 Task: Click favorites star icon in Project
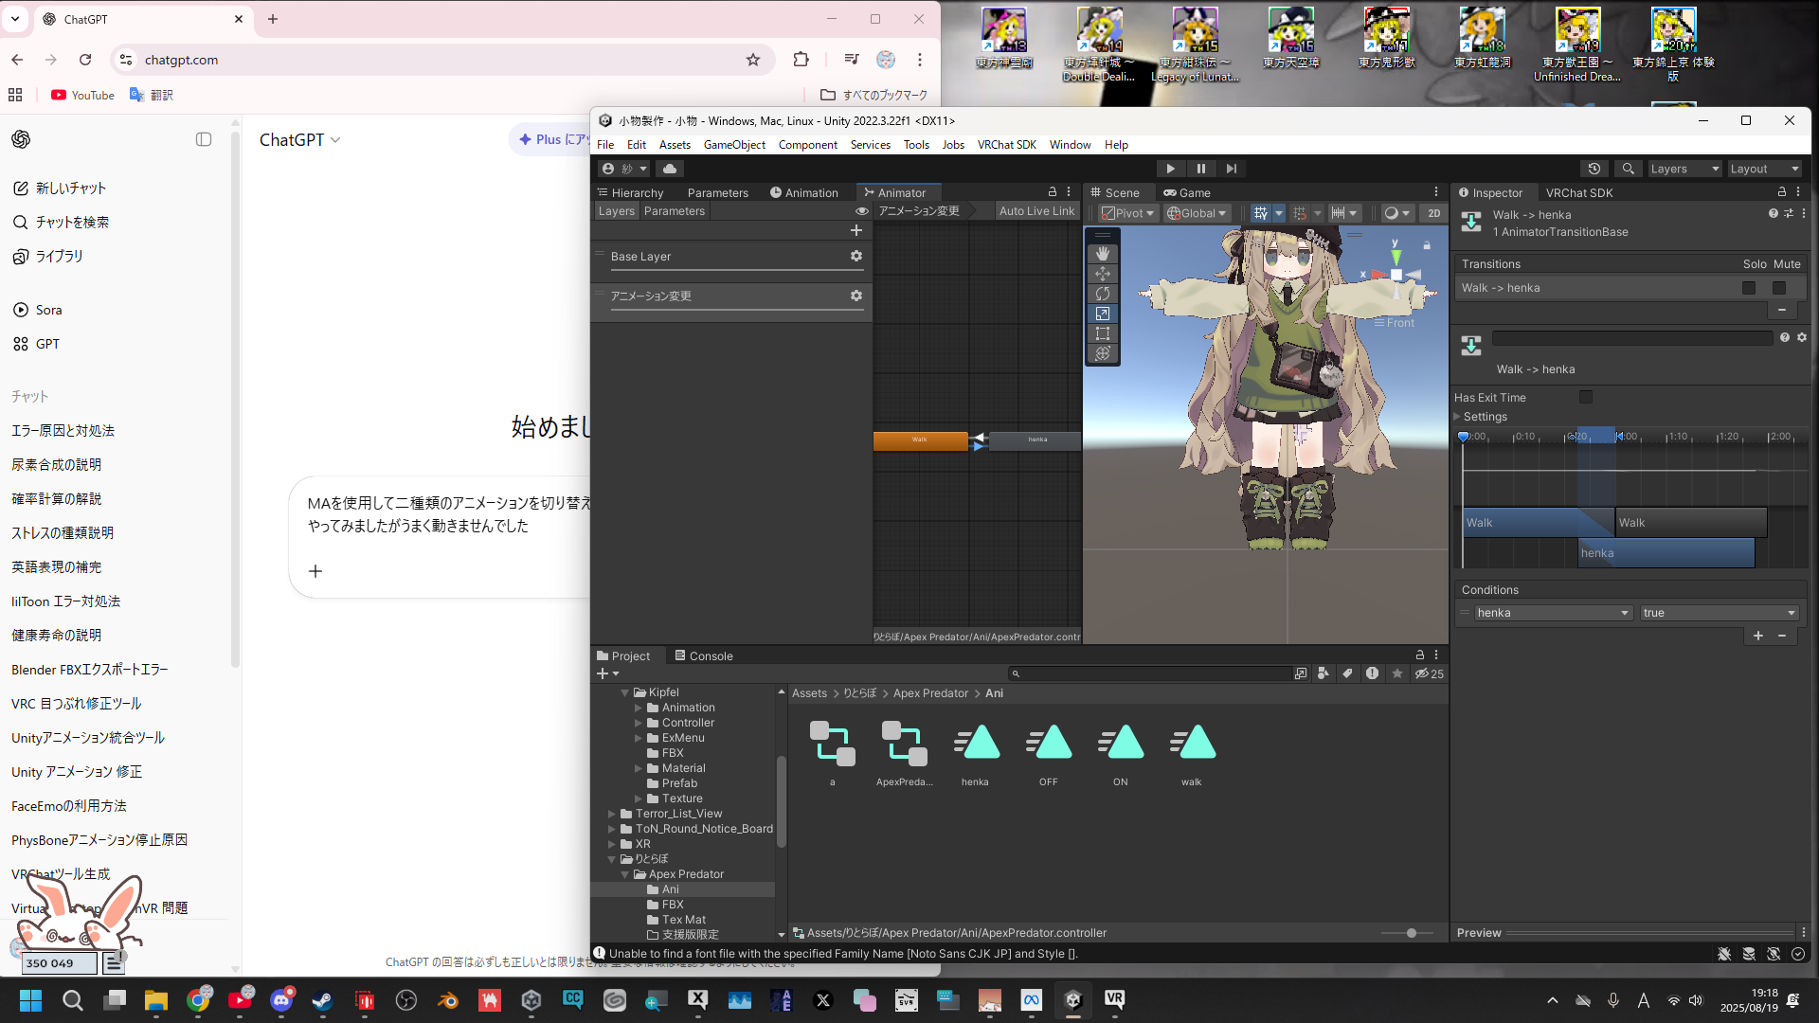(1397, 673)
